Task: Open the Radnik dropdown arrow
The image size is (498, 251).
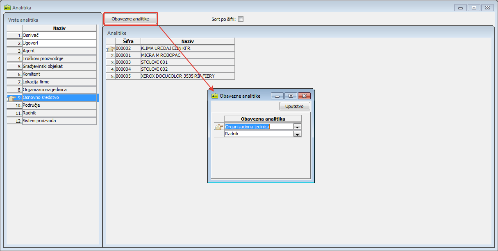Action: (x=297, y=134)
